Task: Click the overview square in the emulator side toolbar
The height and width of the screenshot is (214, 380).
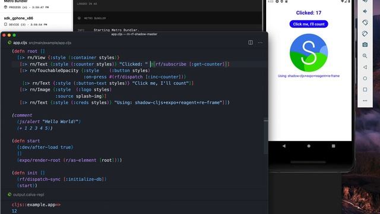Action: coord(365,90)
